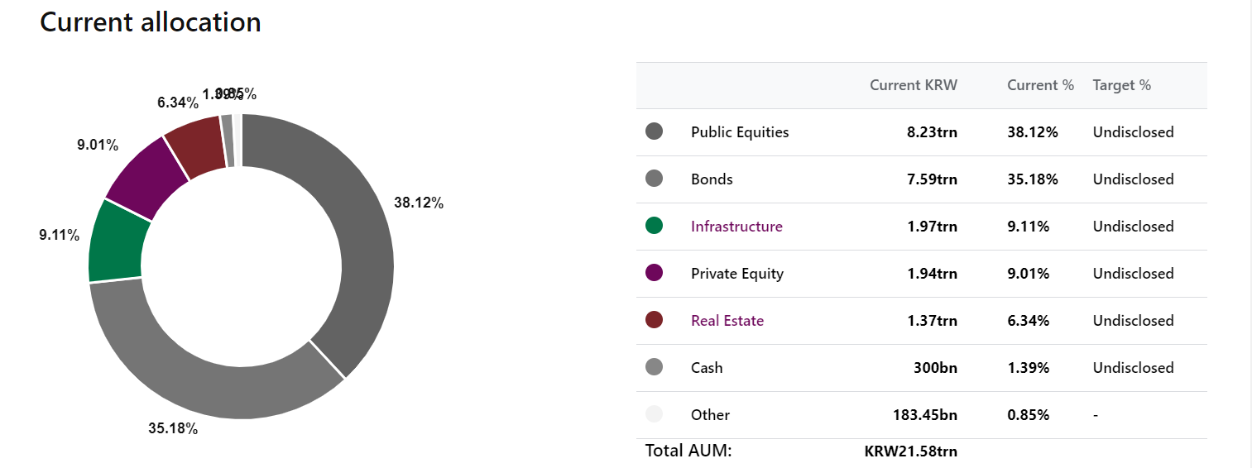Click the light Other legend dot
This screenshot has height=468, width=1252.
[654, 414]
